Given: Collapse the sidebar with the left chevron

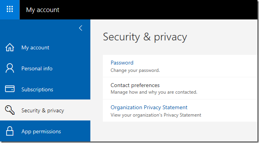Looking at the screenshot, I should coord(81,28).
